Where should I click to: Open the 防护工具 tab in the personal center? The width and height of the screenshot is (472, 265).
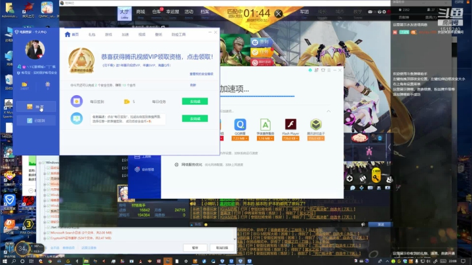tap(178, 35)
